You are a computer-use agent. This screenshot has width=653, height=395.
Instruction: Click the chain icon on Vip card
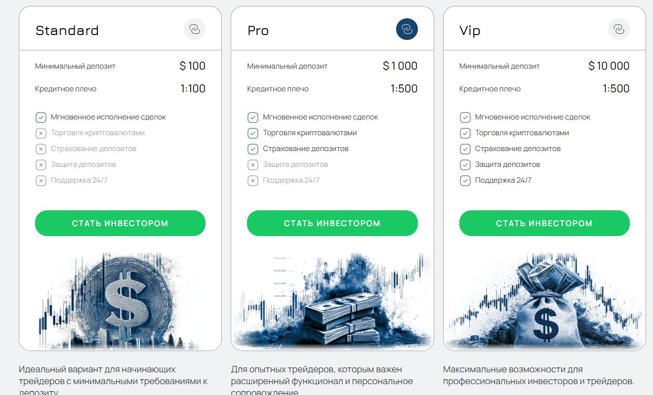[619, 30]
